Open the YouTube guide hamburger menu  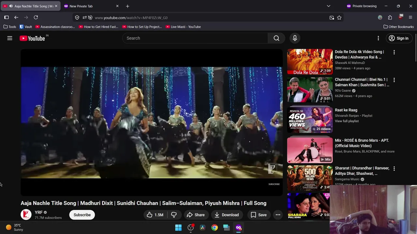tap(10, 38)
